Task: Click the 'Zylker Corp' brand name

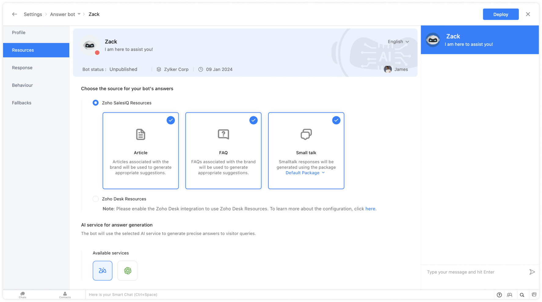Action: [176, 69]
